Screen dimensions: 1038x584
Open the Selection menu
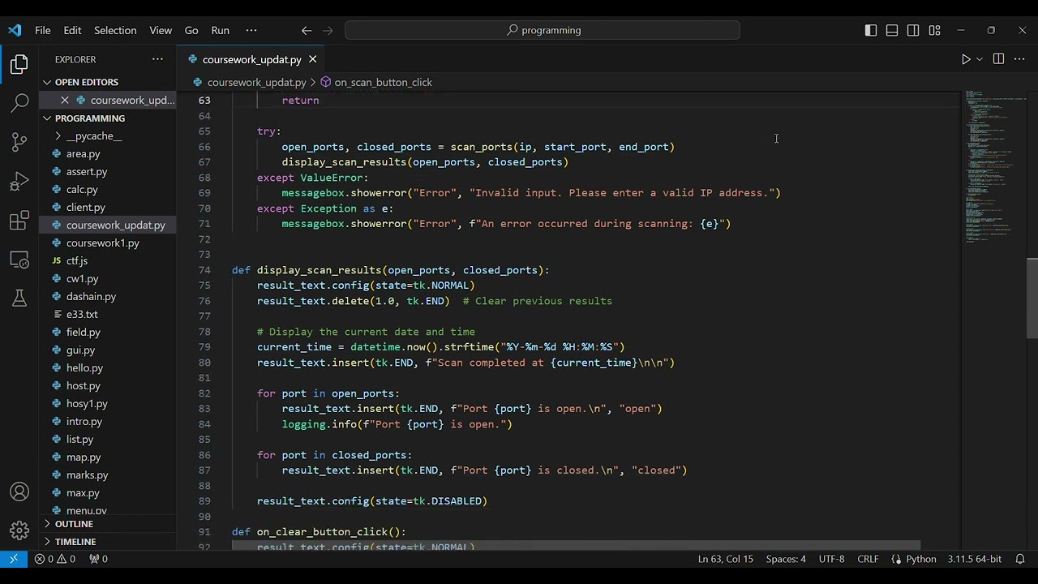[115, 30]
